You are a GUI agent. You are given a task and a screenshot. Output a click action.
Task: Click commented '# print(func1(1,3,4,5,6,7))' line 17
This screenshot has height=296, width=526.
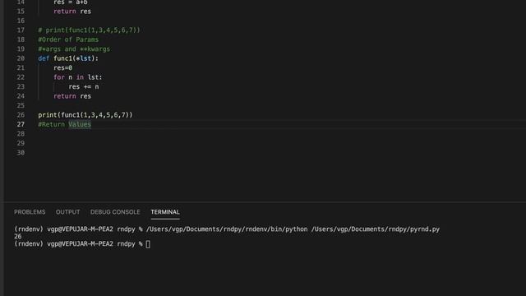[x=90, y=30]
